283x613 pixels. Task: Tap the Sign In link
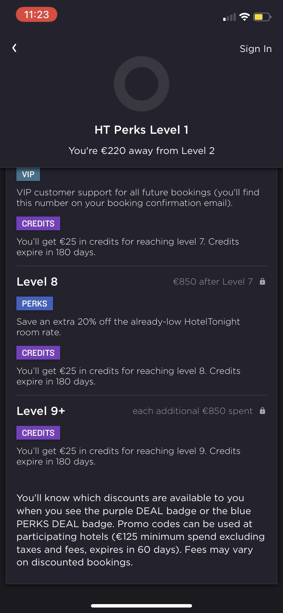tap(255, 49)
